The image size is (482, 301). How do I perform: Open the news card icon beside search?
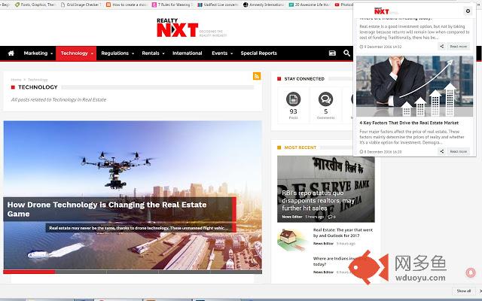332,53
